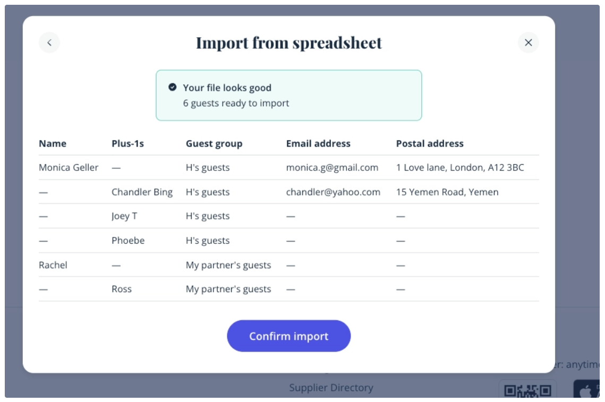This screenshot has width=605, height=402.
Task: Select the Rachel name cell
Action: 53,265
